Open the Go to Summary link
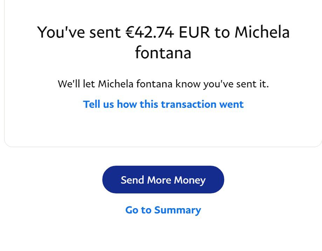 (163, 210)
